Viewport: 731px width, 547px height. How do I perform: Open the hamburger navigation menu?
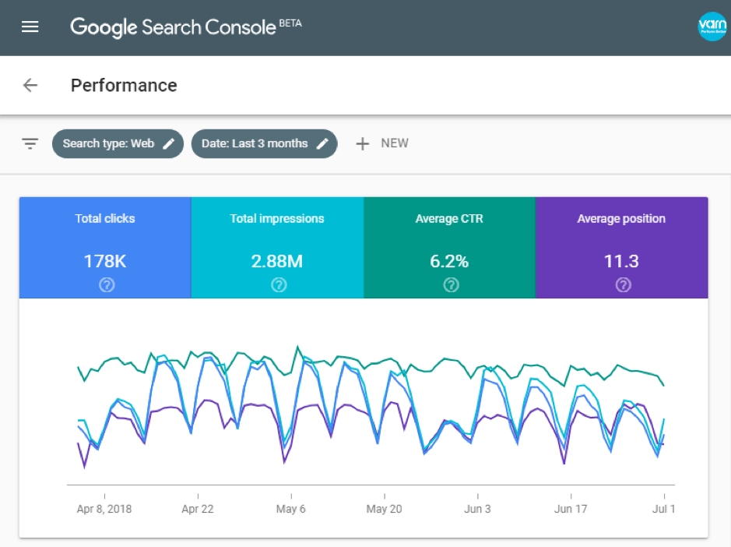click(x=30, y=26)
